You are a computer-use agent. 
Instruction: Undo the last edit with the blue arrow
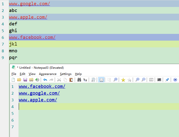(45, 80)
